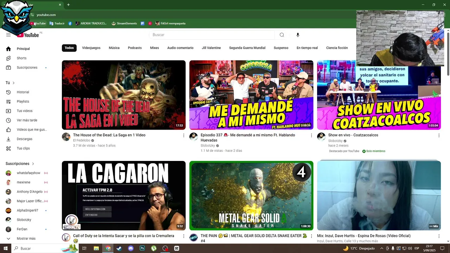Viewport: 450px width, 253px height.
Task: Select the Suspenso filter chip
Action: [x=281, y=48]
